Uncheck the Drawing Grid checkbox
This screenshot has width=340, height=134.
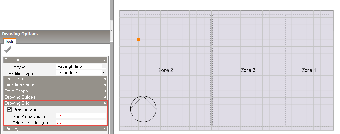point(9,110)
